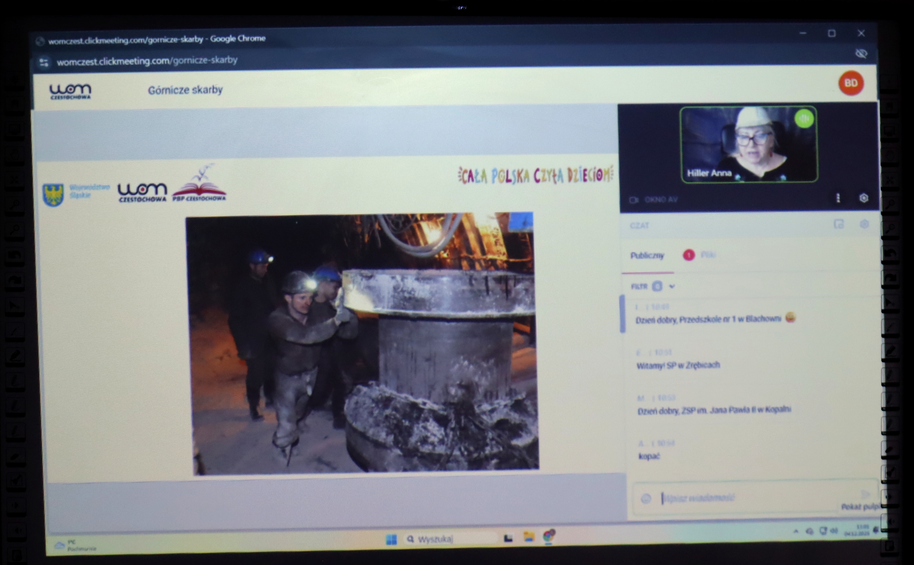Open the emoji picker in chat
This screenshot has height=565, width=914.
coord(646,498)
